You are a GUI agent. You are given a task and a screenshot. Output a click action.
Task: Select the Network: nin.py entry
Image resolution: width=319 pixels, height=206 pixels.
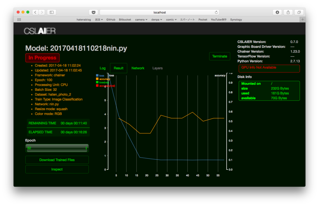tap(47, 104)
